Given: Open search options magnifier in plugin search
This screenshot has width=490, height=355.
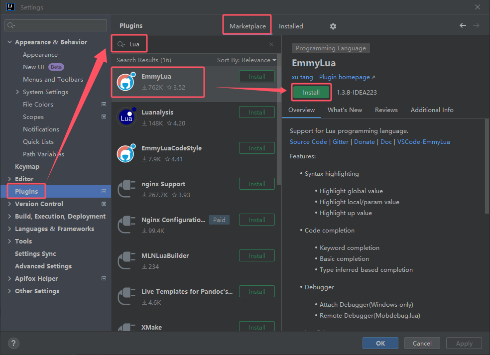Looking at the screenshot, I should (x=121, y=44).
